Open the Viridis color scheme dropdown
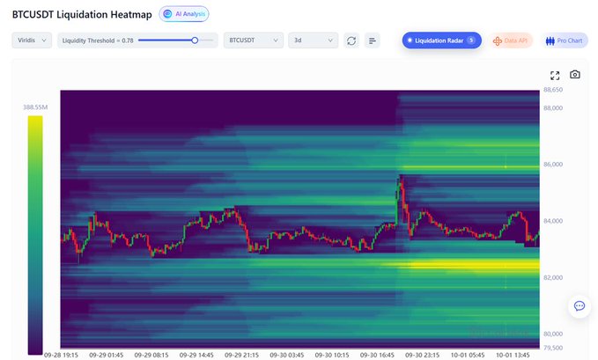Viewport: 598px width, 360px height. (32, 40)
